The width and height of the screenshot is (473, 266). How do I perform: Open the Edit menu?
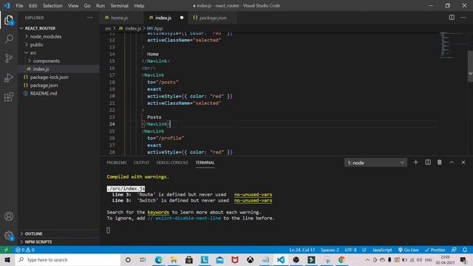(33, 6)
